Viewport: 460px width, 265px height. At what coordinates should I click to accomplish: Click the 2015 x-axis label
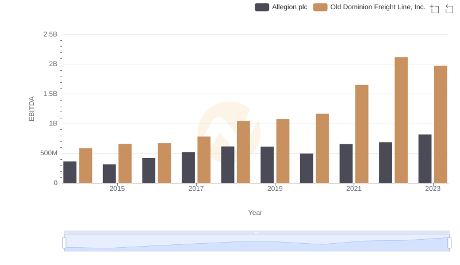click(x=117, y=189)
